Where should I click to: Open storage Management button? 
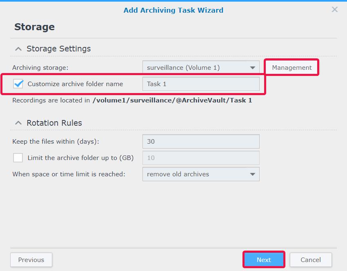[291, 67]
